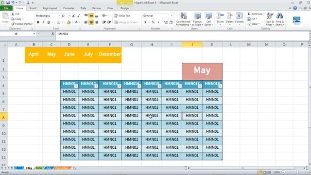Click the Format cells icon
The width and height of the screenshot is (311, 175).
pos(239,16)
